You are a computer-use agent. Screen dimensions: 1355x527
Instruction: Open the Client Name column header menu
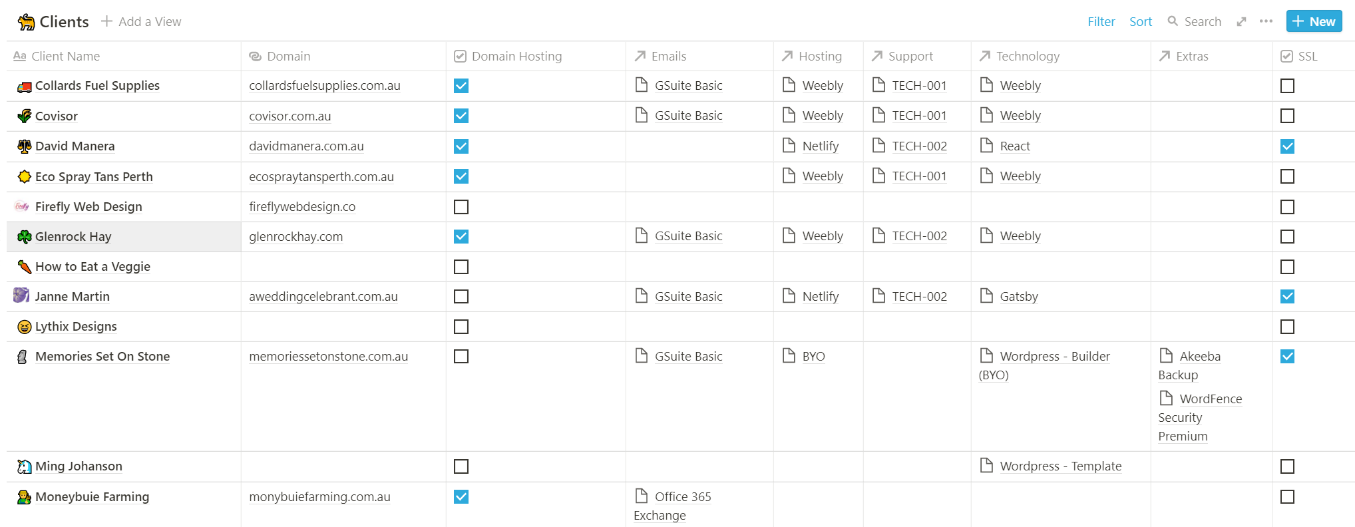124,57
